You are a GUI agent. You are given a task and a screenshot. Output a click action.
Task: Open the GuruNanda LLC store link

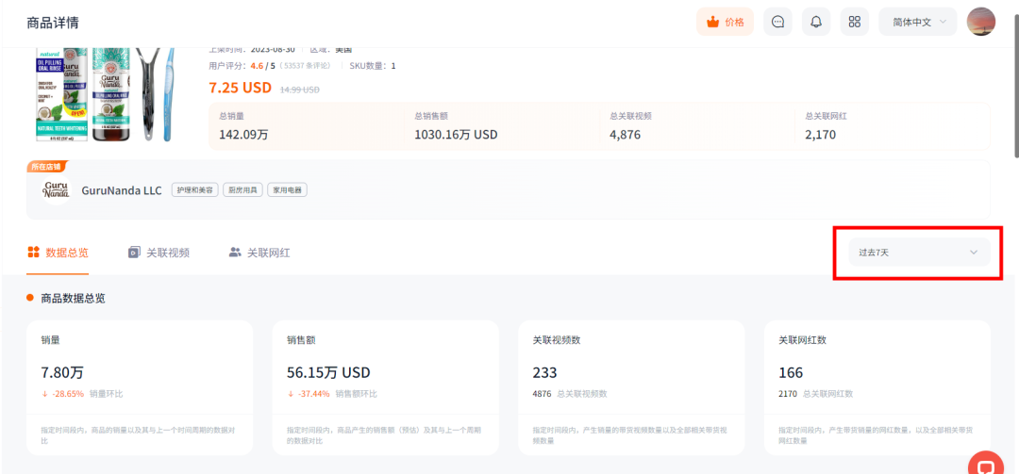click(122, 190)
